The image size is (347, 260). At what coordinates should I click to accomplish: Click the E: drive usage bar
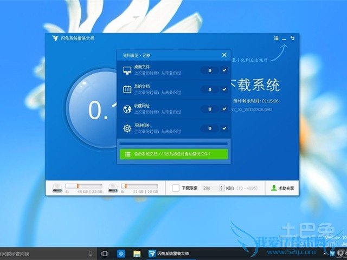139,186
